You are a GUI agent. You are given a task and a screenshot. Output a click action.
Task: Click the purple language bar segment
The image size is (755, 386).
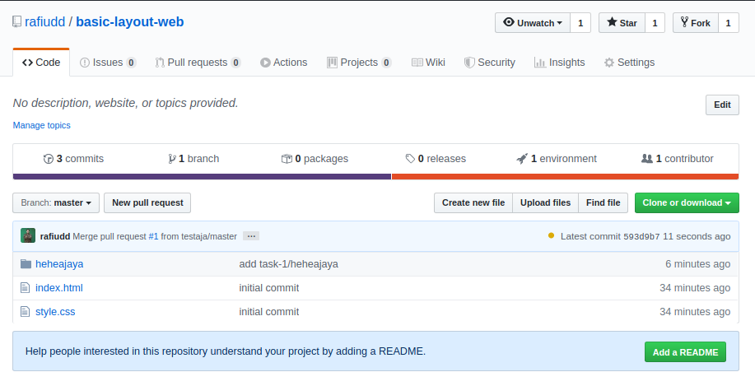click(203, 177)
